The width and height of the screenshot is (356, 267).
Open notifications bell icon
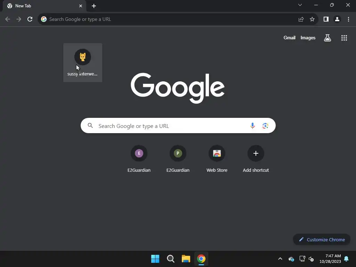pyautogui.click(x=347, y=259)
